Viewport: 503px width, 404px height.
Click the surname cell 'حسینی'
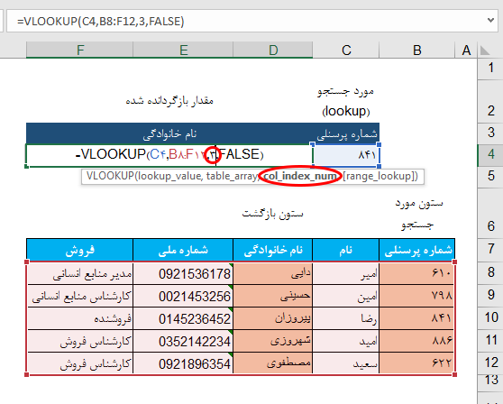tap(273, 296)
